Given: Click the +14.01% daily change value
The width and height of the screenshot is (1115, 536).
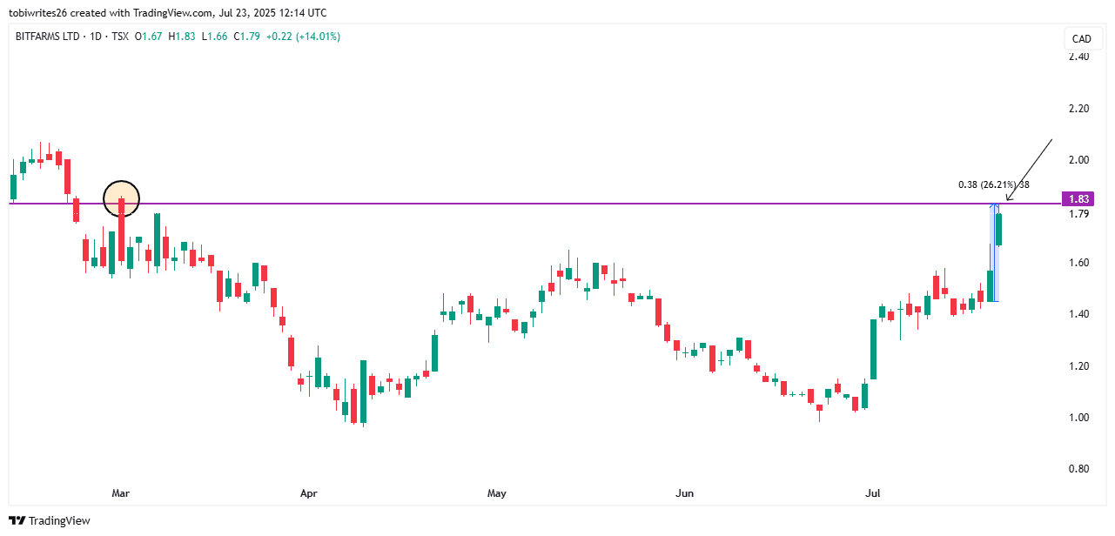Looking at the screenshot, I should [x=317, y=37].
